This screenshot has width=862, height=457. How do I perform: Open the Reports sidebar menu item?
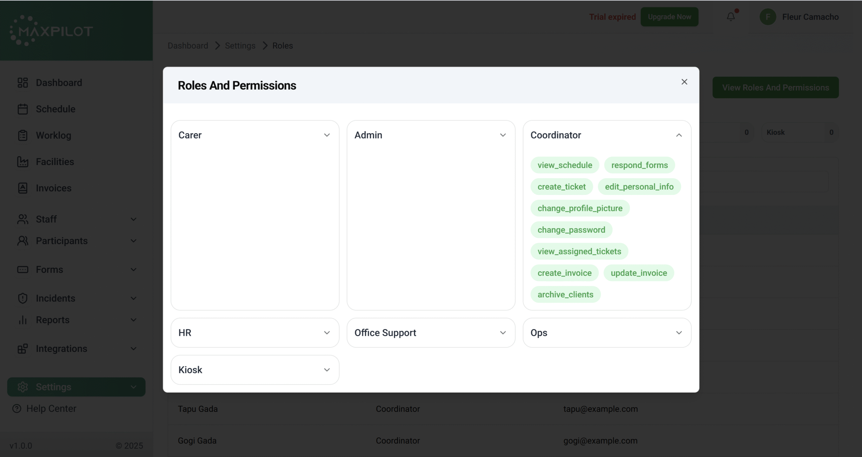click(x=53, y=320)
